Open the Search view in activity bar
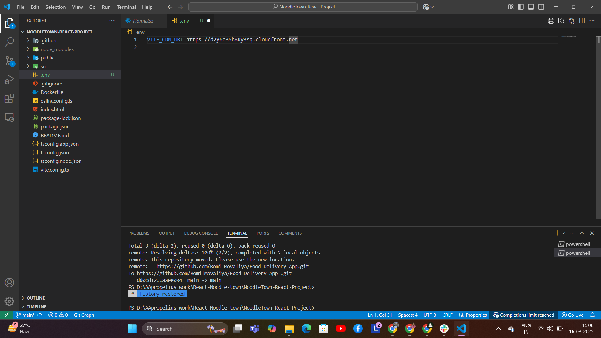601x338 pixels. click(9, 42)
